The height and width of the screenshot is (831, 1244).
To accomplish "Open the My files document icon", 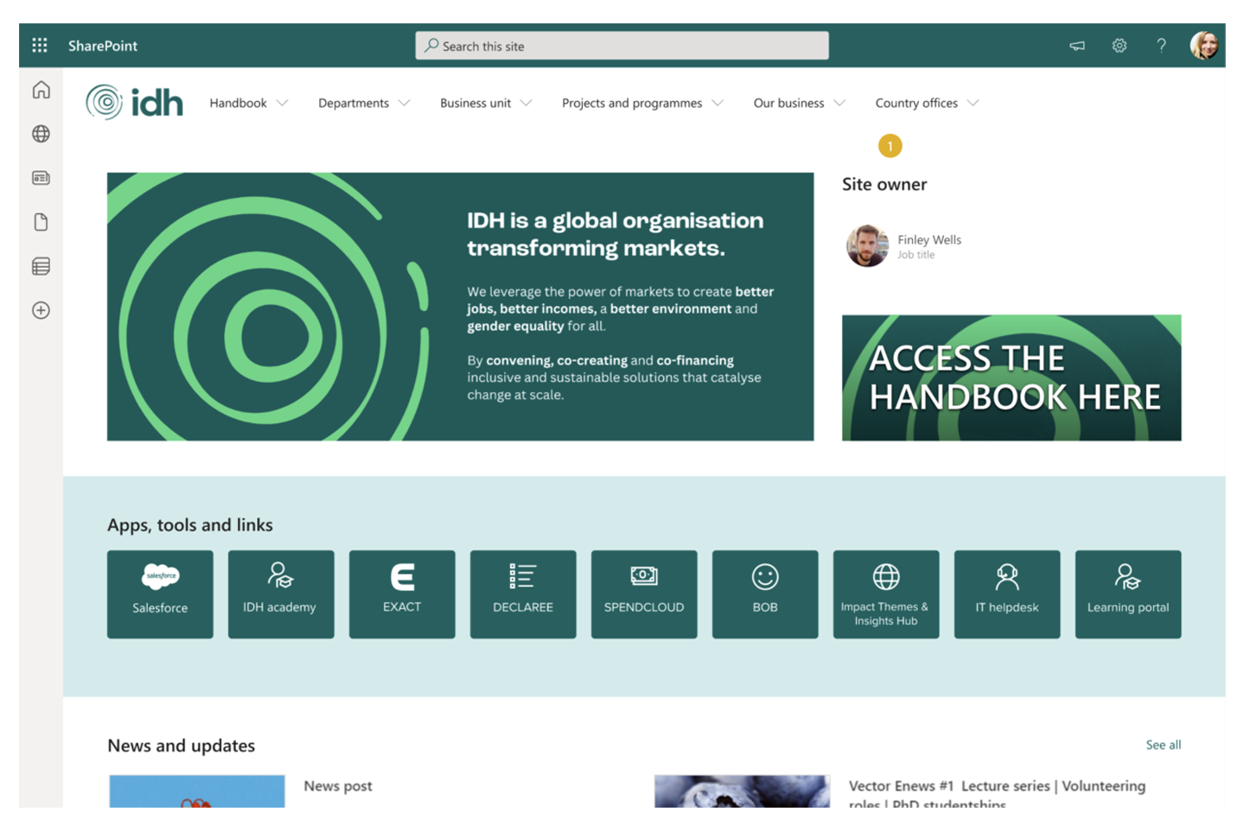I will (41, 222).
